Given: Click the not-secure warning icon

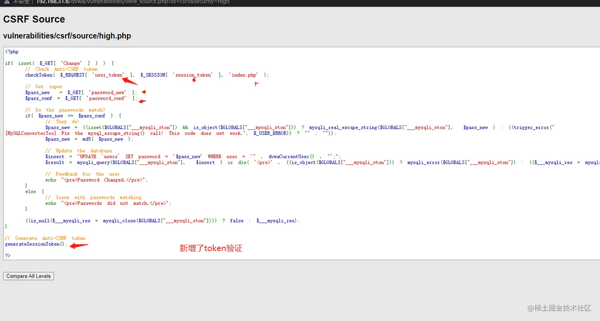Looking at the screenshot, I should [6, 2].
